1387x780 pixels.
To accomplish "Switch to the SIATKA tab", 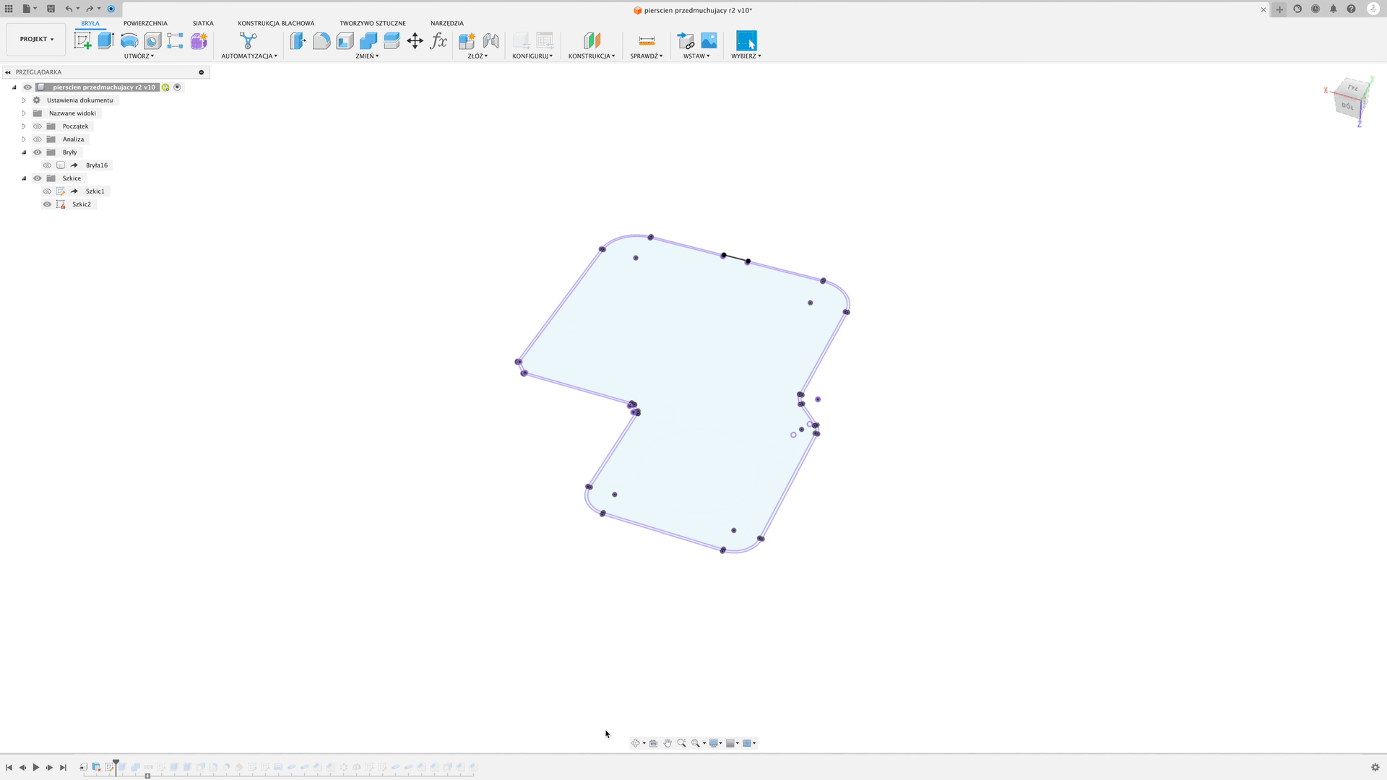I will [203, 23].
